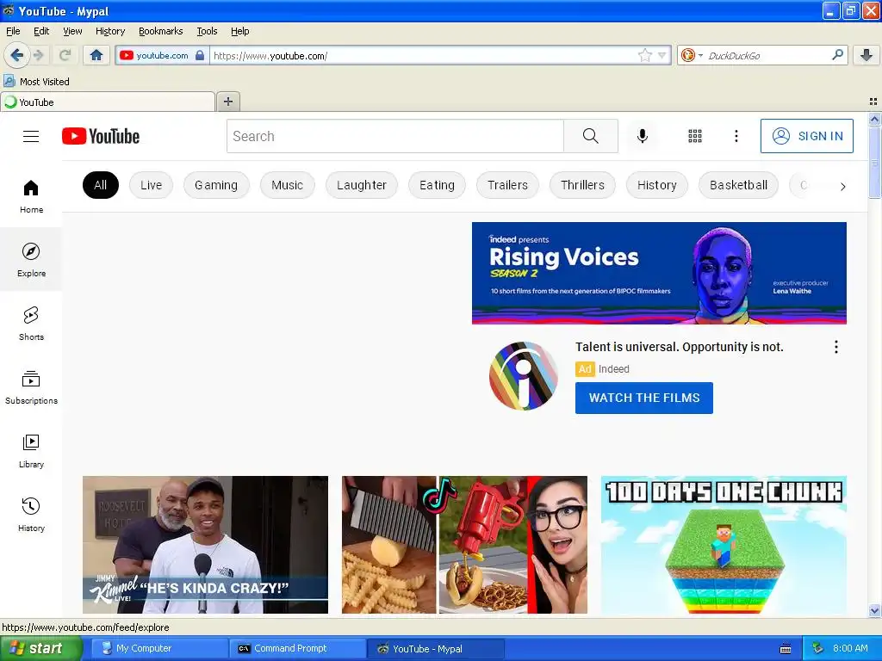Switch to Command Prompt taskbar window
Image resolution: width=882 pixels, height=661 pixels.
click(x=298, y=648)
